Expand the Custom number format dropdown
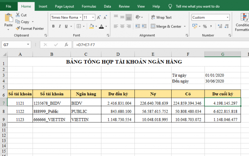This screenshot has width=249, height=156. (228, 17)
